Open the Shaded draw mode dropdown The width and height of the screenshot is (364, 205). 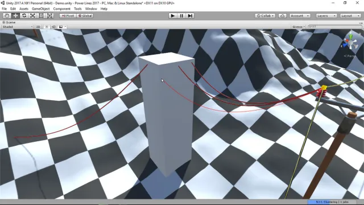click(18, 27)
